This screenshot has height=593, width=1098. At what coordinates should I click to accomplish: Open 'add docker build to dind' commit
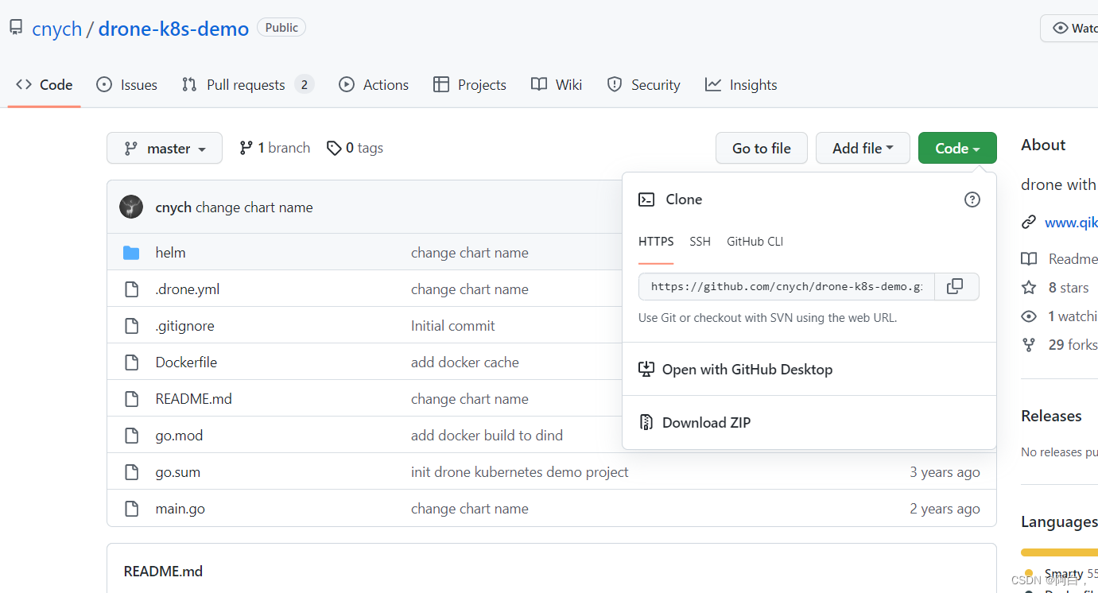pyautogui.click(x=487, y=436)
